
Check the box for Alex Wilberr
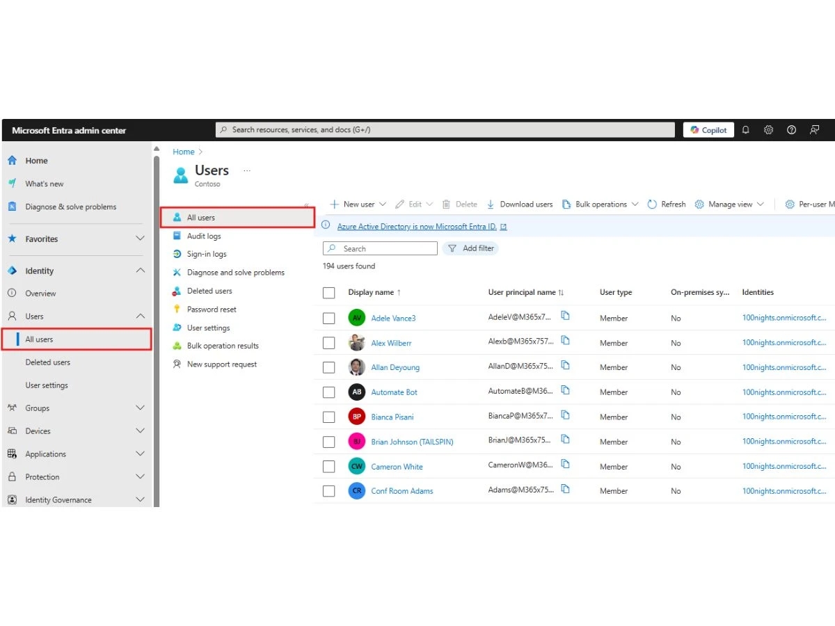329,343
